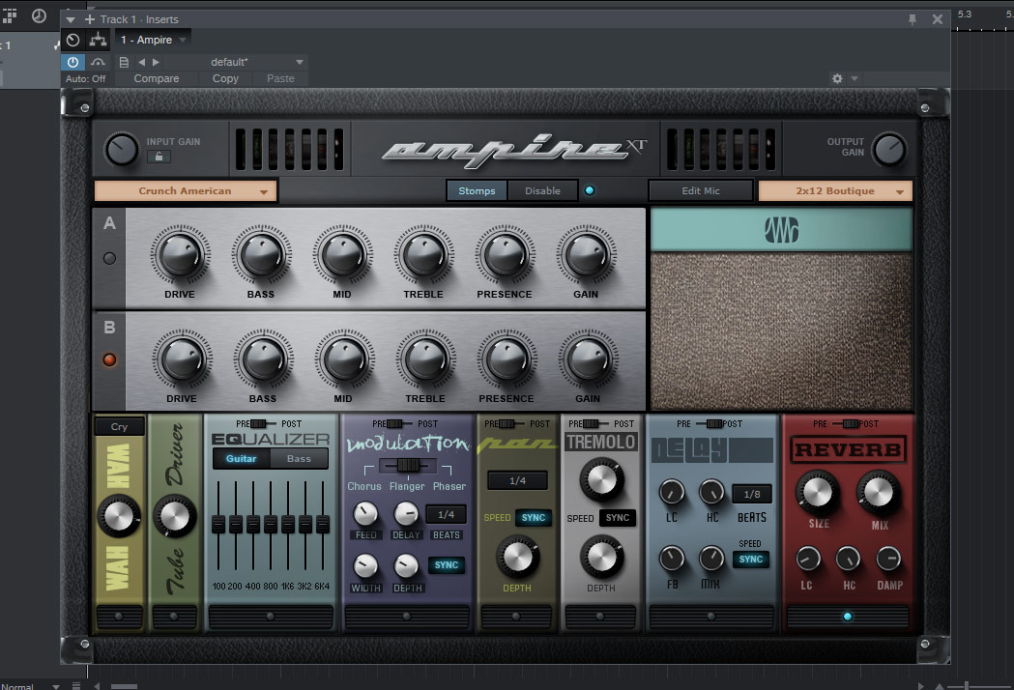Select the Bass EQ mode tab
The height and width of the screenshot is (690, 1014).
[x=299, y=458]
